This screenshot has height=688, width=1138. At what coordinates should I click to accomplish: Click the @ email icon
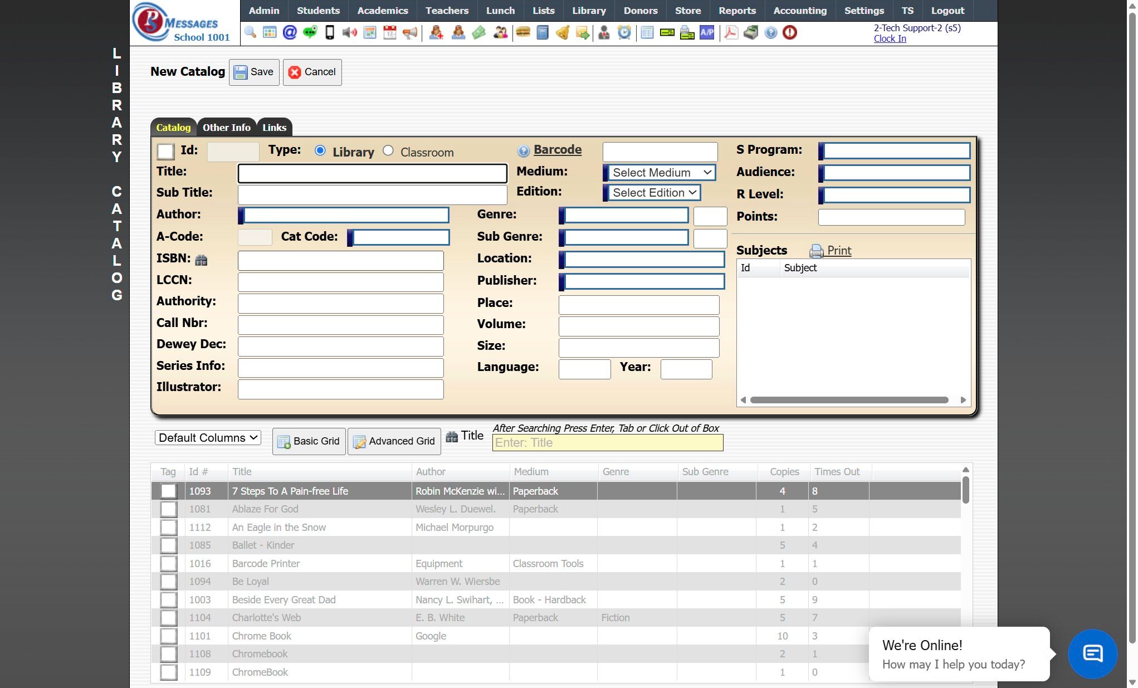click(290, 32)
